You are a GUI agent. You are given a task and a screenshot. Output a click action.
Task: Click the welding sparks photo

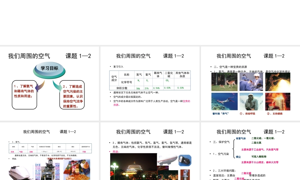(278, 82)
